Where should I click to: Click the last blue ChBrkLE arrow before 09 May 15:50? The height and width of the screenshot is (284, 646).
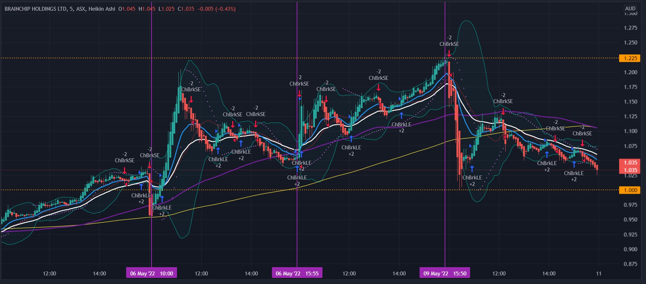pyautogui.click(x=401, y=115)
